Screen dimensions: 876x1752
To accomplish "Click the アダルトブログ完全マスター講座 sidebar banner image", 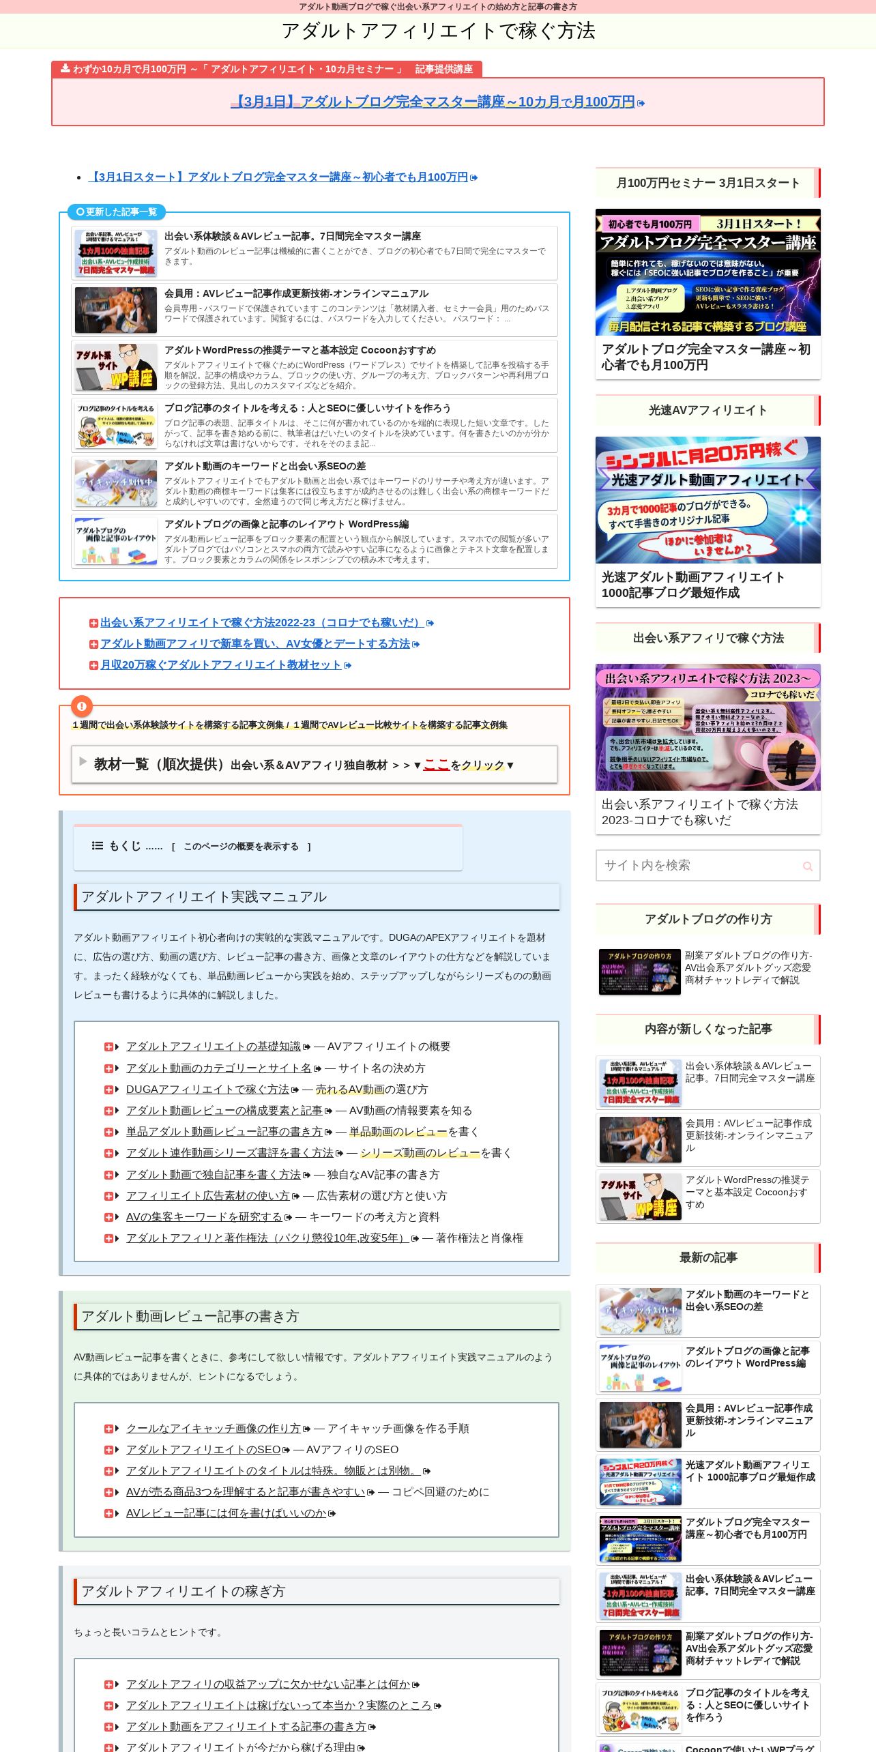I will (707, 272).
